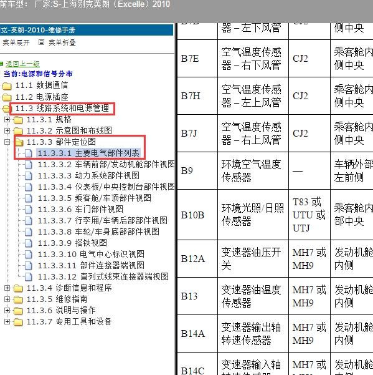Select 11.1 数据通信 tree item
Image resolution: width=373 pixels, height=375 pixels.
tap(42, 85)
